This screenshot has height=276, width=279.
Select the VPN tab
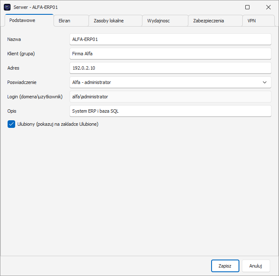258,21
